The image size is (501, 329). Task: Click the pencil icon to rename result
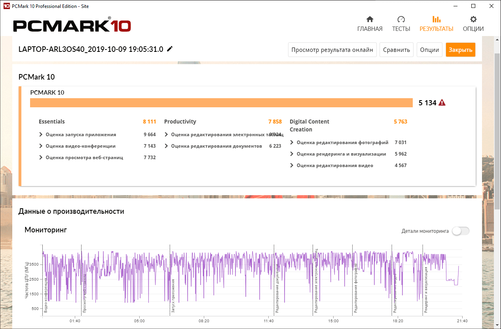[170, 49]
